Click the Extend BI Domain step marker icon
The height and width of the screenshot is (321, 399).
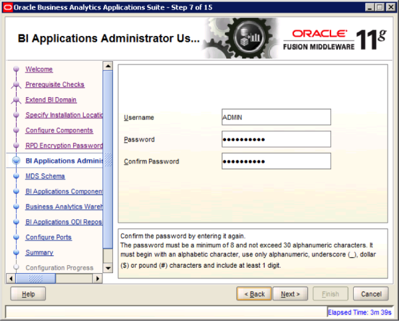[16, 100]
